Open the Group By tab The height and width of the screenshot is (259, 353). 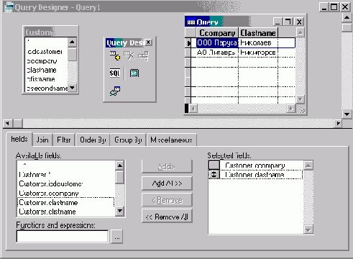[x=128, y=140]
